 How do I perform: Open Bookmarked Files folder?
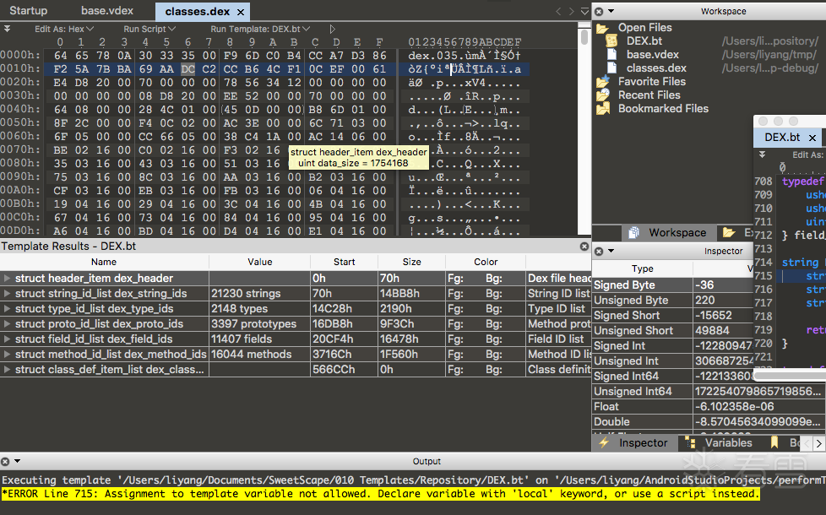[663, 109]
